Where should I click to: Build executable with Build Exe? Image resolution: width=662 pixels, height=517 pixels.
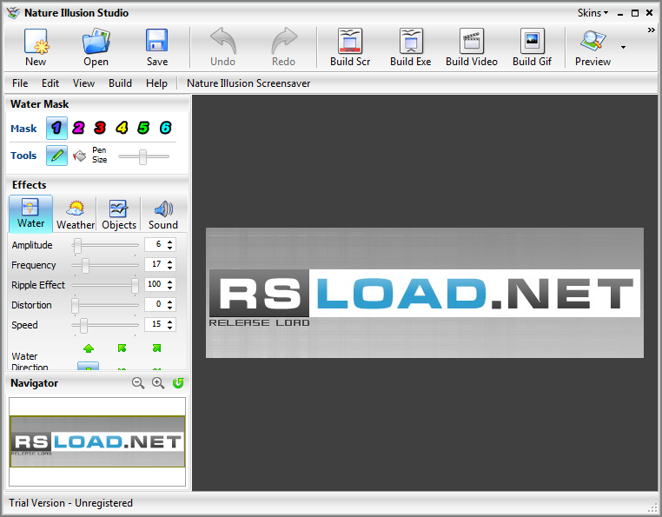[410, 47]
